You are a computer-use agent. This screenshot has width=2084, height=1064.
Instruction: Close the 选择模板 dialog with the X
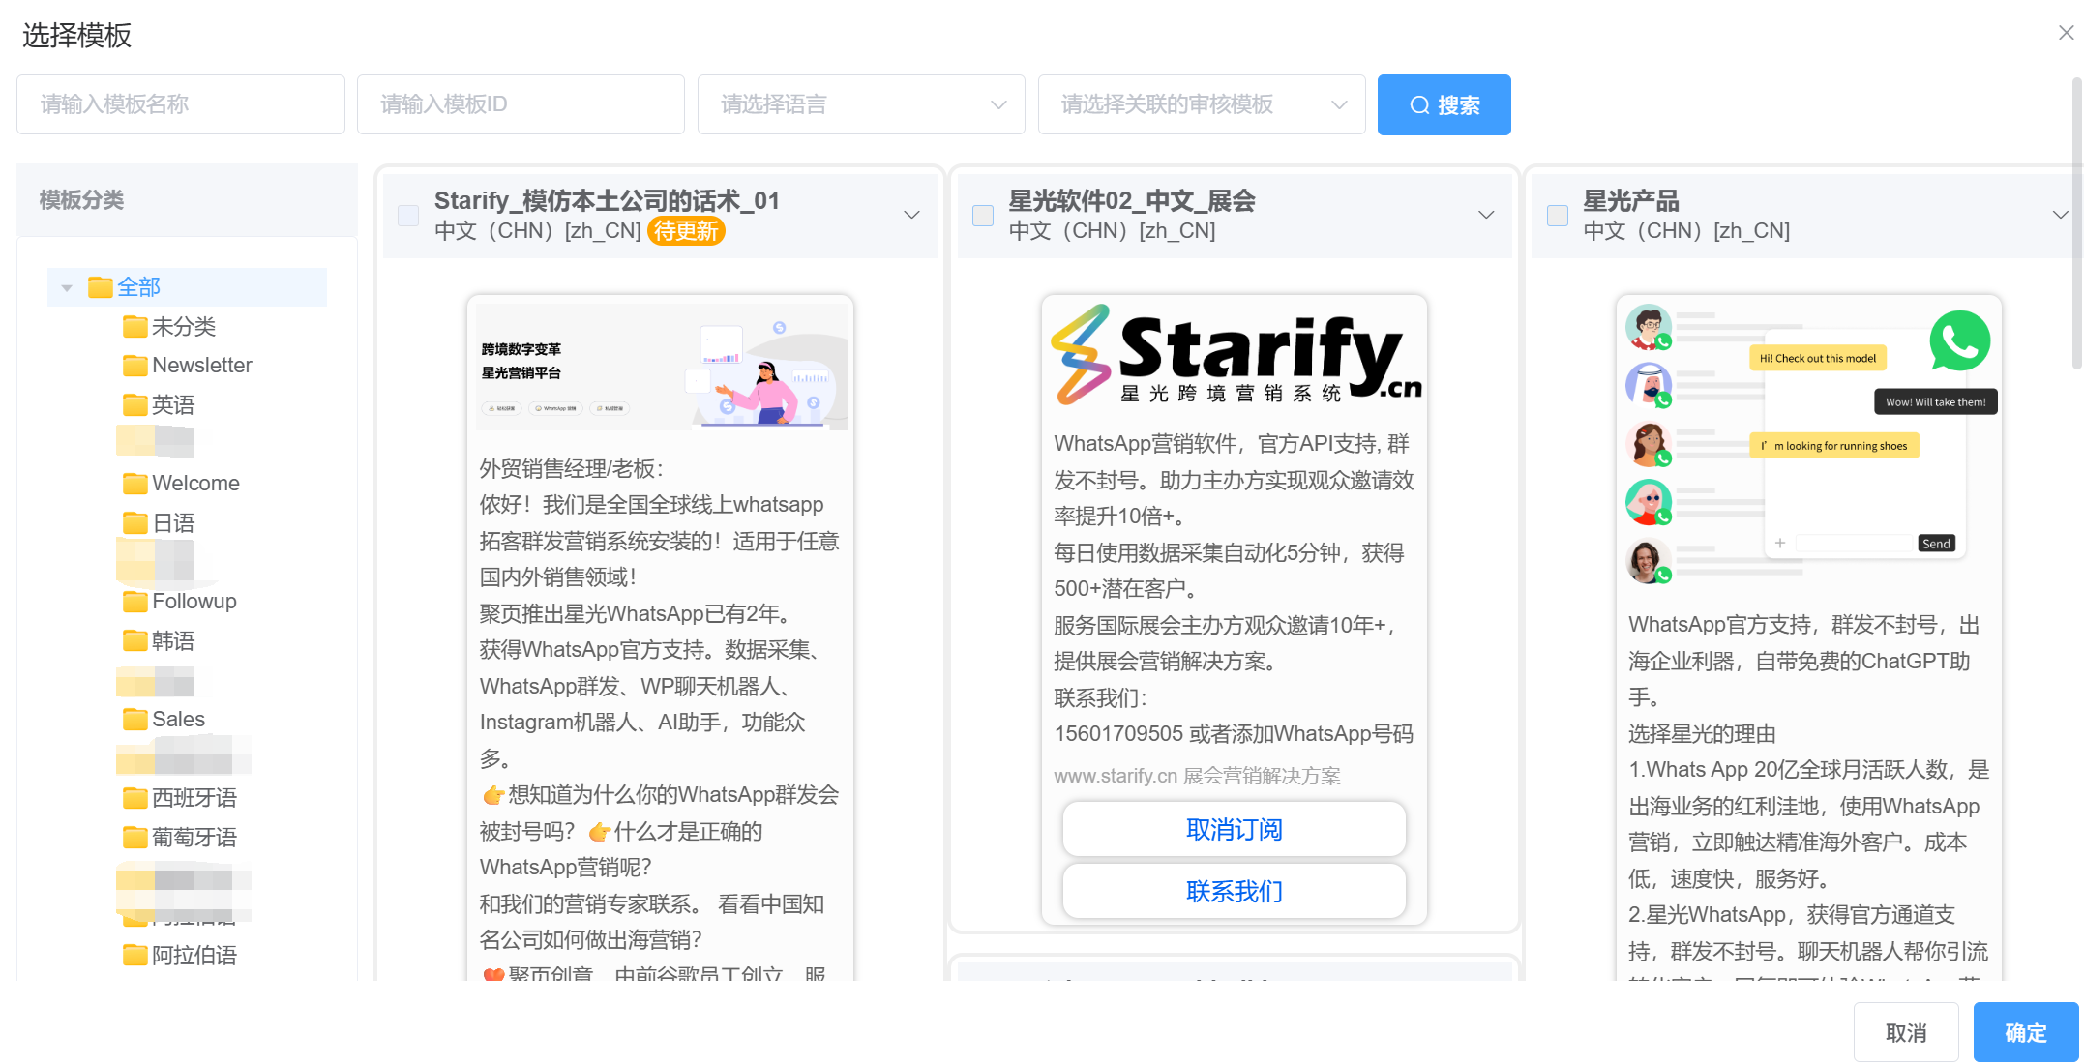tap(2066, 33)
